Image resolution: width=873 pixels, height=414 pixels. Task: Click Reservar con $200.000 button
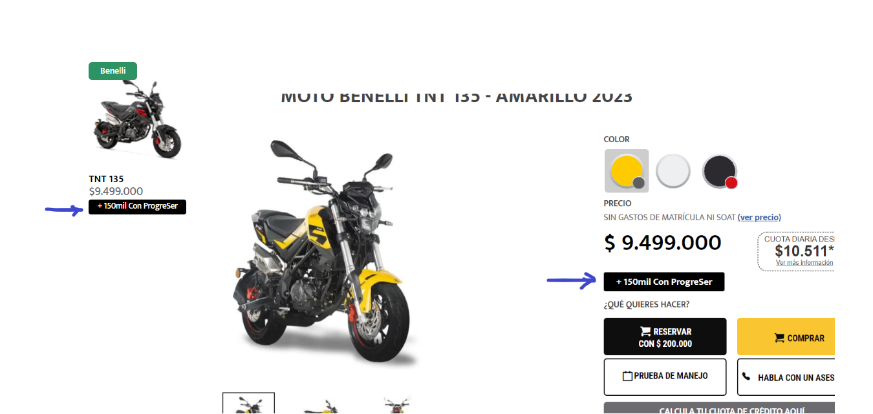[x=665, y=336]
